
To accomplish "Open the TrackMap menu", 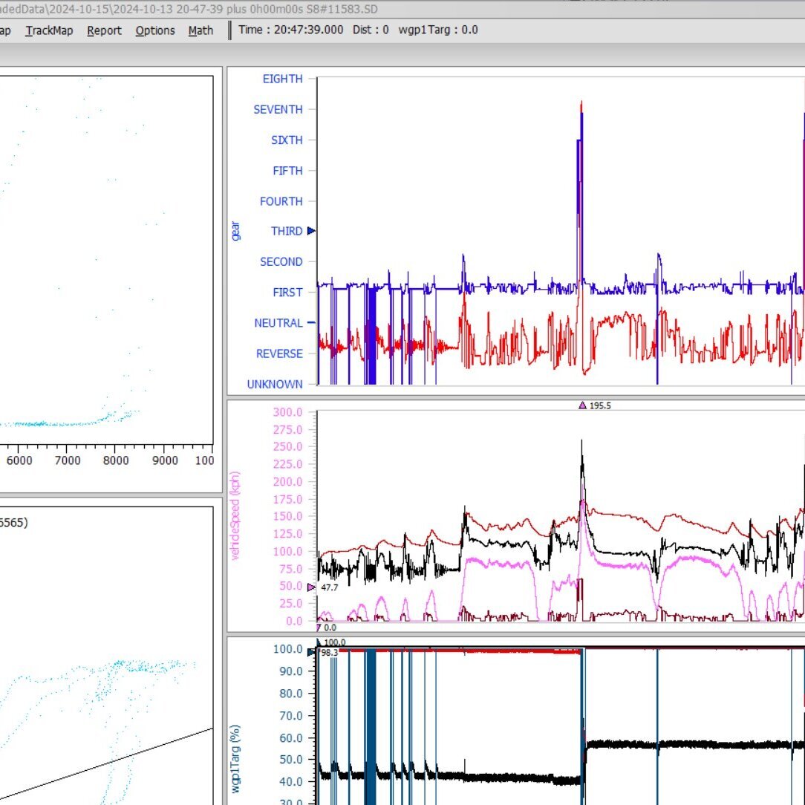I will click(x=49, y=30).
